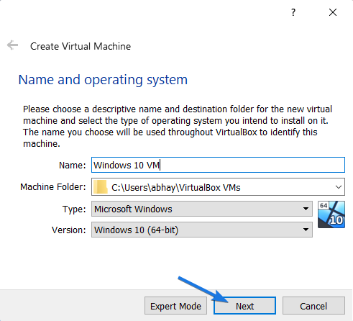Click the Next button
This screenshot has width=353, height=321.
(244, 306)
